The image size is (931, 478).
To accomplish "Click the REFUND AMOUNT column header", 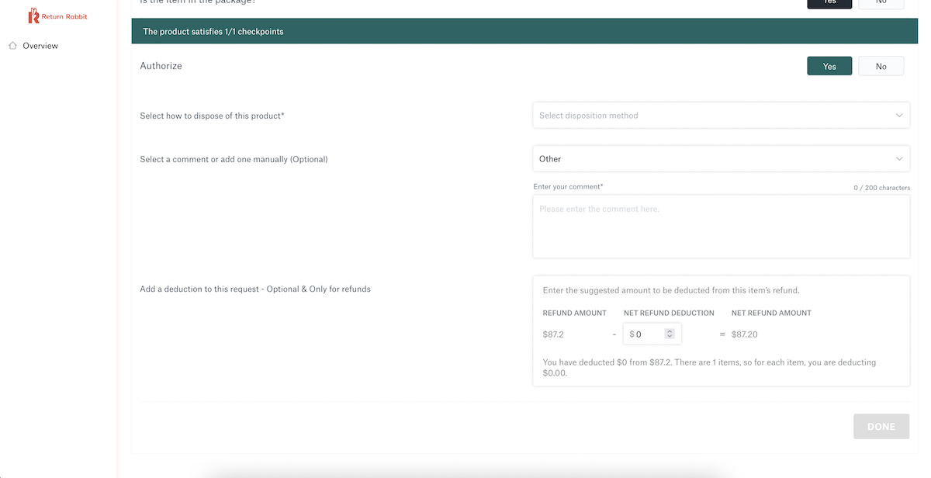I will [x=575, y=313].
